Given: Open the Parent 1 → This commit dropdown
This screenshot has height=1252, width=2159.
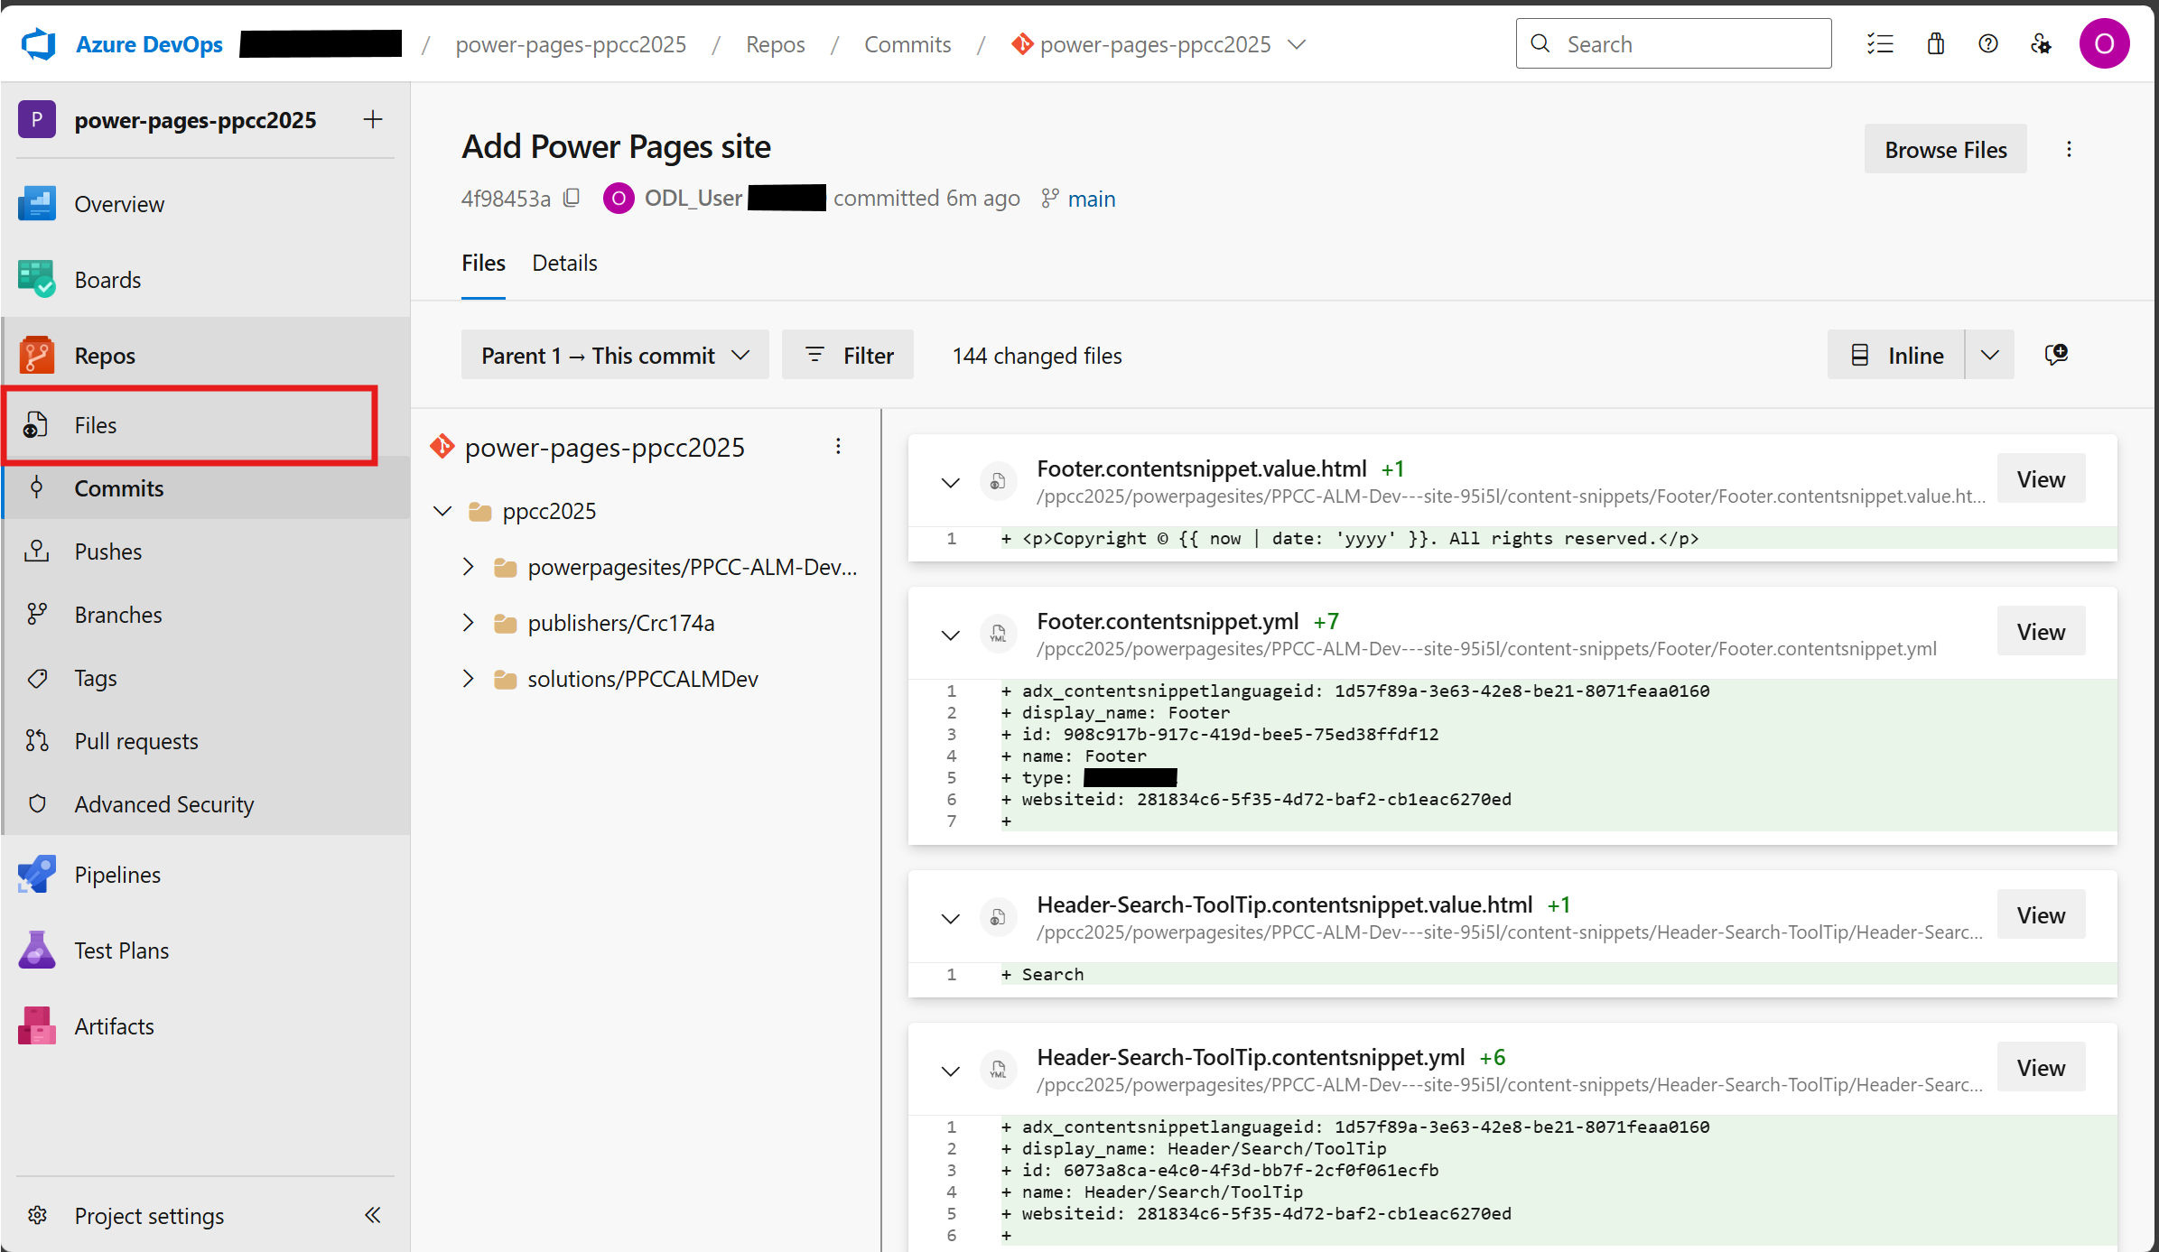Looking at the screenshot, I should point(615,354).
